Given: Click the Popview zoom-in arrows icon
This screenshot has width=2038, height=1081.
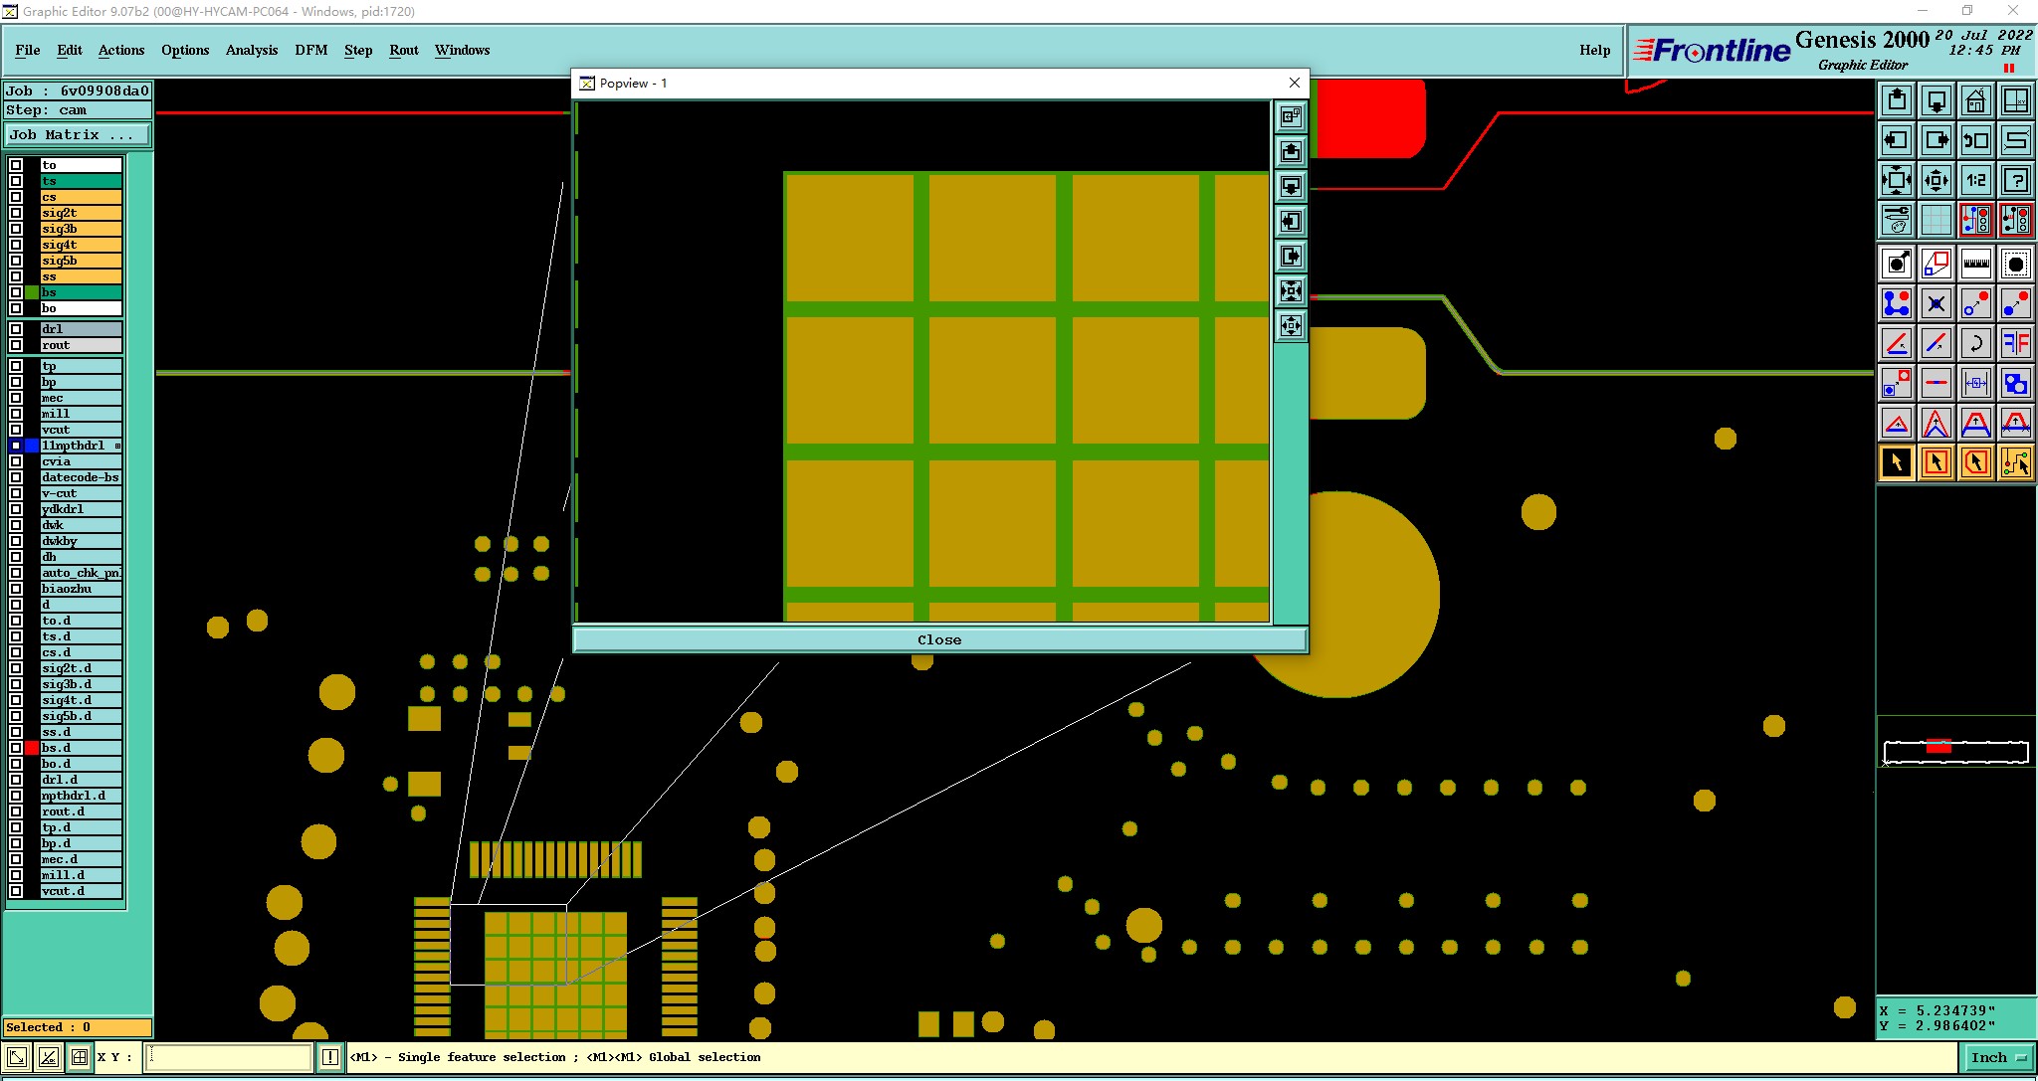Looking at the screenshot, I should (1291, 291).
